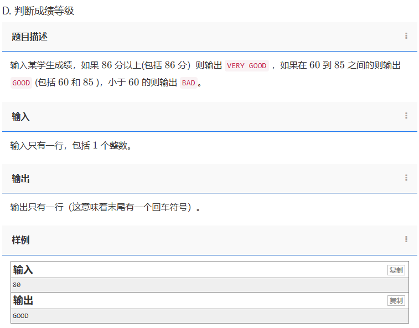Screen dimensions: 419x328
Task: Click the vertical dots in the 输入 section header
Action: coord(406,116)
